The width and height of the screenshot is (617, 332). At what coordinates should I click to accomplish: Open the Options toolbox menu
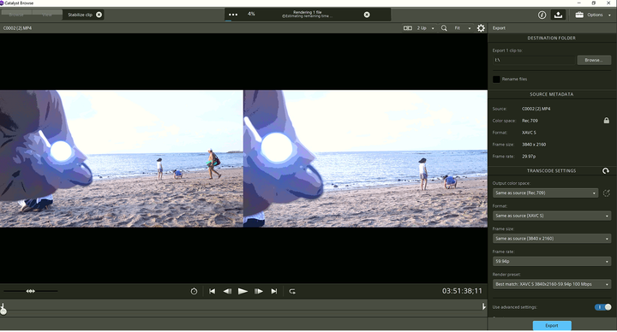pyautogui.click(x=593, y=15)
